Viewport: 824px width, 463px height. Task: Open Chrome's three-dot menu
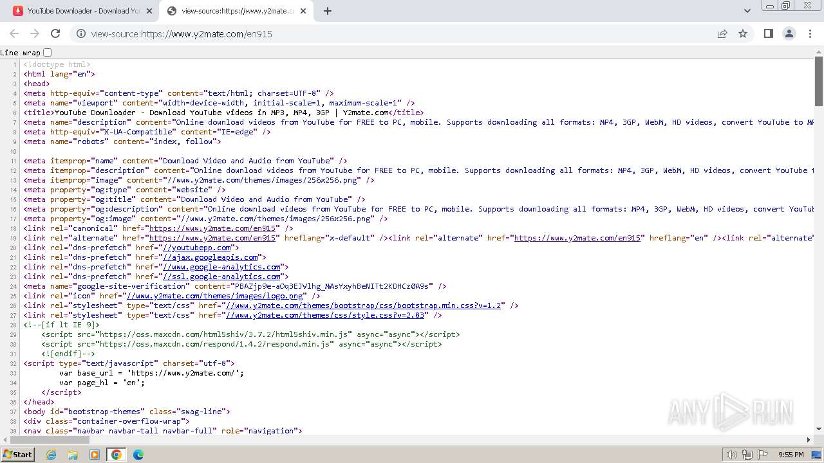pyautogui.click(x=810, y=33)
